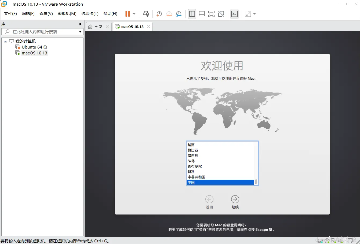Send Ctrl+Alt+Del to the virtual machine
The width and height of the screenshot is (360, 244).
point(146,14)
